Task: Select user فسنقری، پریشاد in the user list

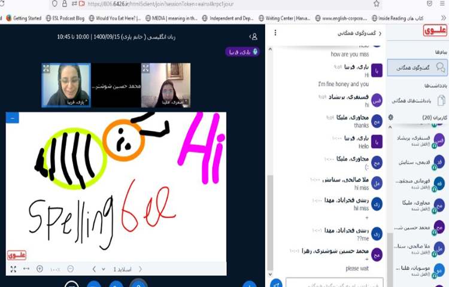Action: tap(419, 141)
